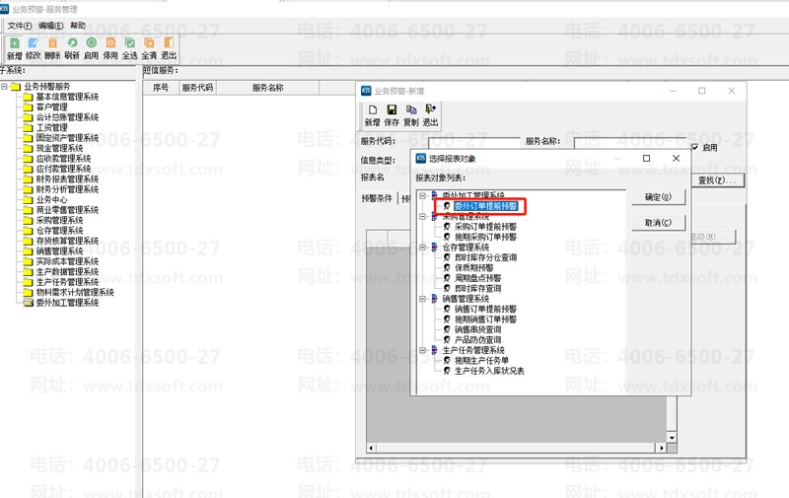Click the 查找(F)... button
Image resolution: width=789 pixels, height=498 pixels.
(717, 180)
